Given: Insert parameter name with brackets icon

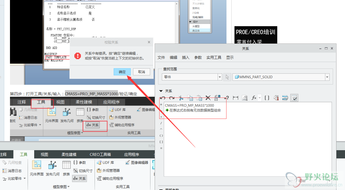Looking at the screenshot, I should 267,98.
